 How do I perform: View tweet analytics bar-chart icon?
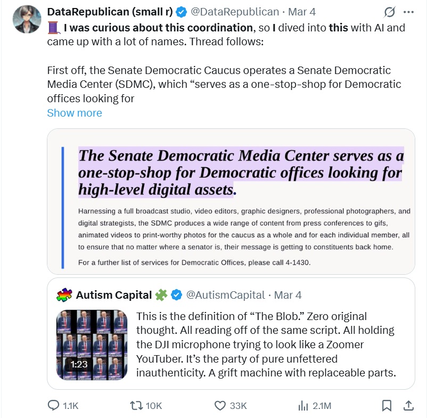[x=303, y=405]
